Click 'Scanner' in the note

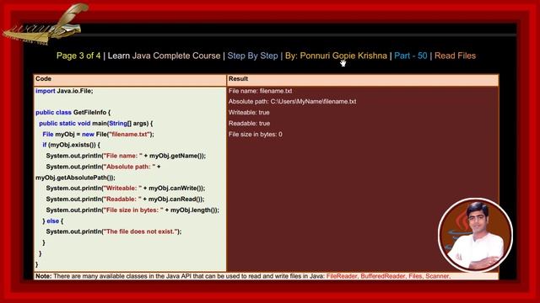(x=437, y=276)
